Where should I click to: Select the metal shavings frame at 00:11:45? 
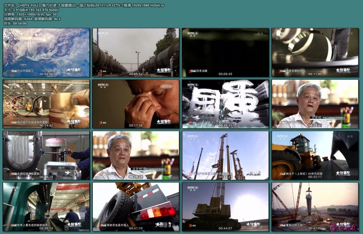(x=315, y=52)
